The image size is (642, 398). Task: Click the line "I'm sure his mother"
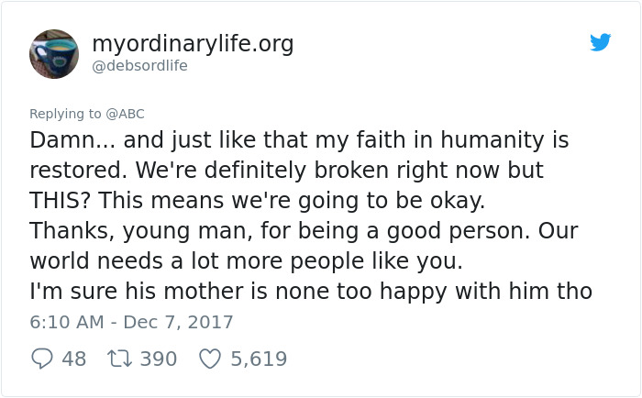pyautogui.click(x=311, y=292)
